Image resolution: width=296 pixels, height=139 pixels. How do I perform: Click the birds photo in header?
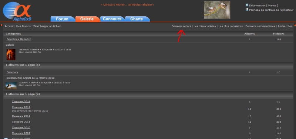(217, 10)
